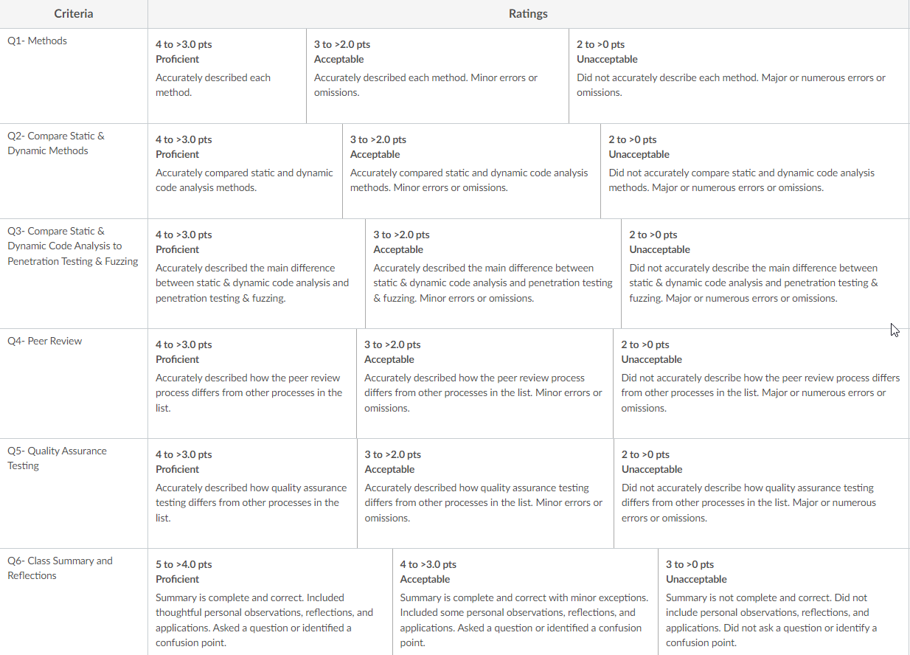Select Q5 Quality Assurance Testing criterion
This screenshot has width=910, height=655.
point(74,493)
